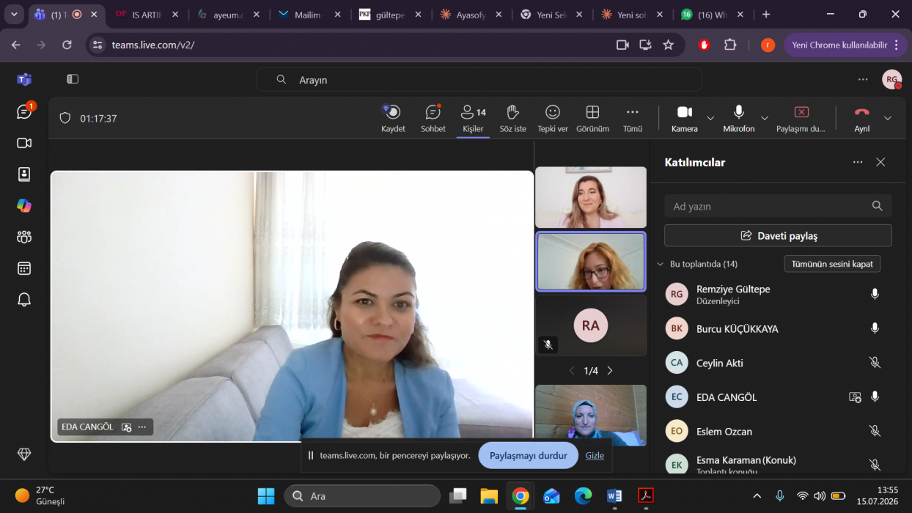The image size is (912, 513).
Task: Open EDA CANGÖL video tile more options
Action: 142,427
